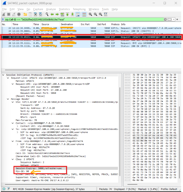
Task: Add a filter button with plus
Action: coord(177,19)
